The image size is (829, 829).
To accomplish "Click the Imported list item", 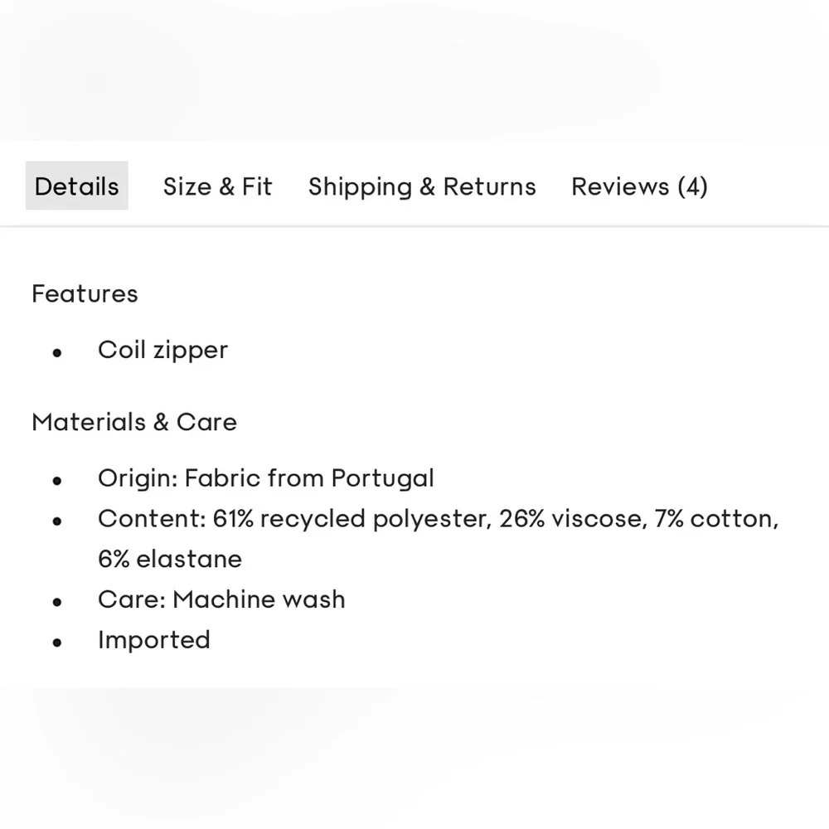I will point(154,640).
